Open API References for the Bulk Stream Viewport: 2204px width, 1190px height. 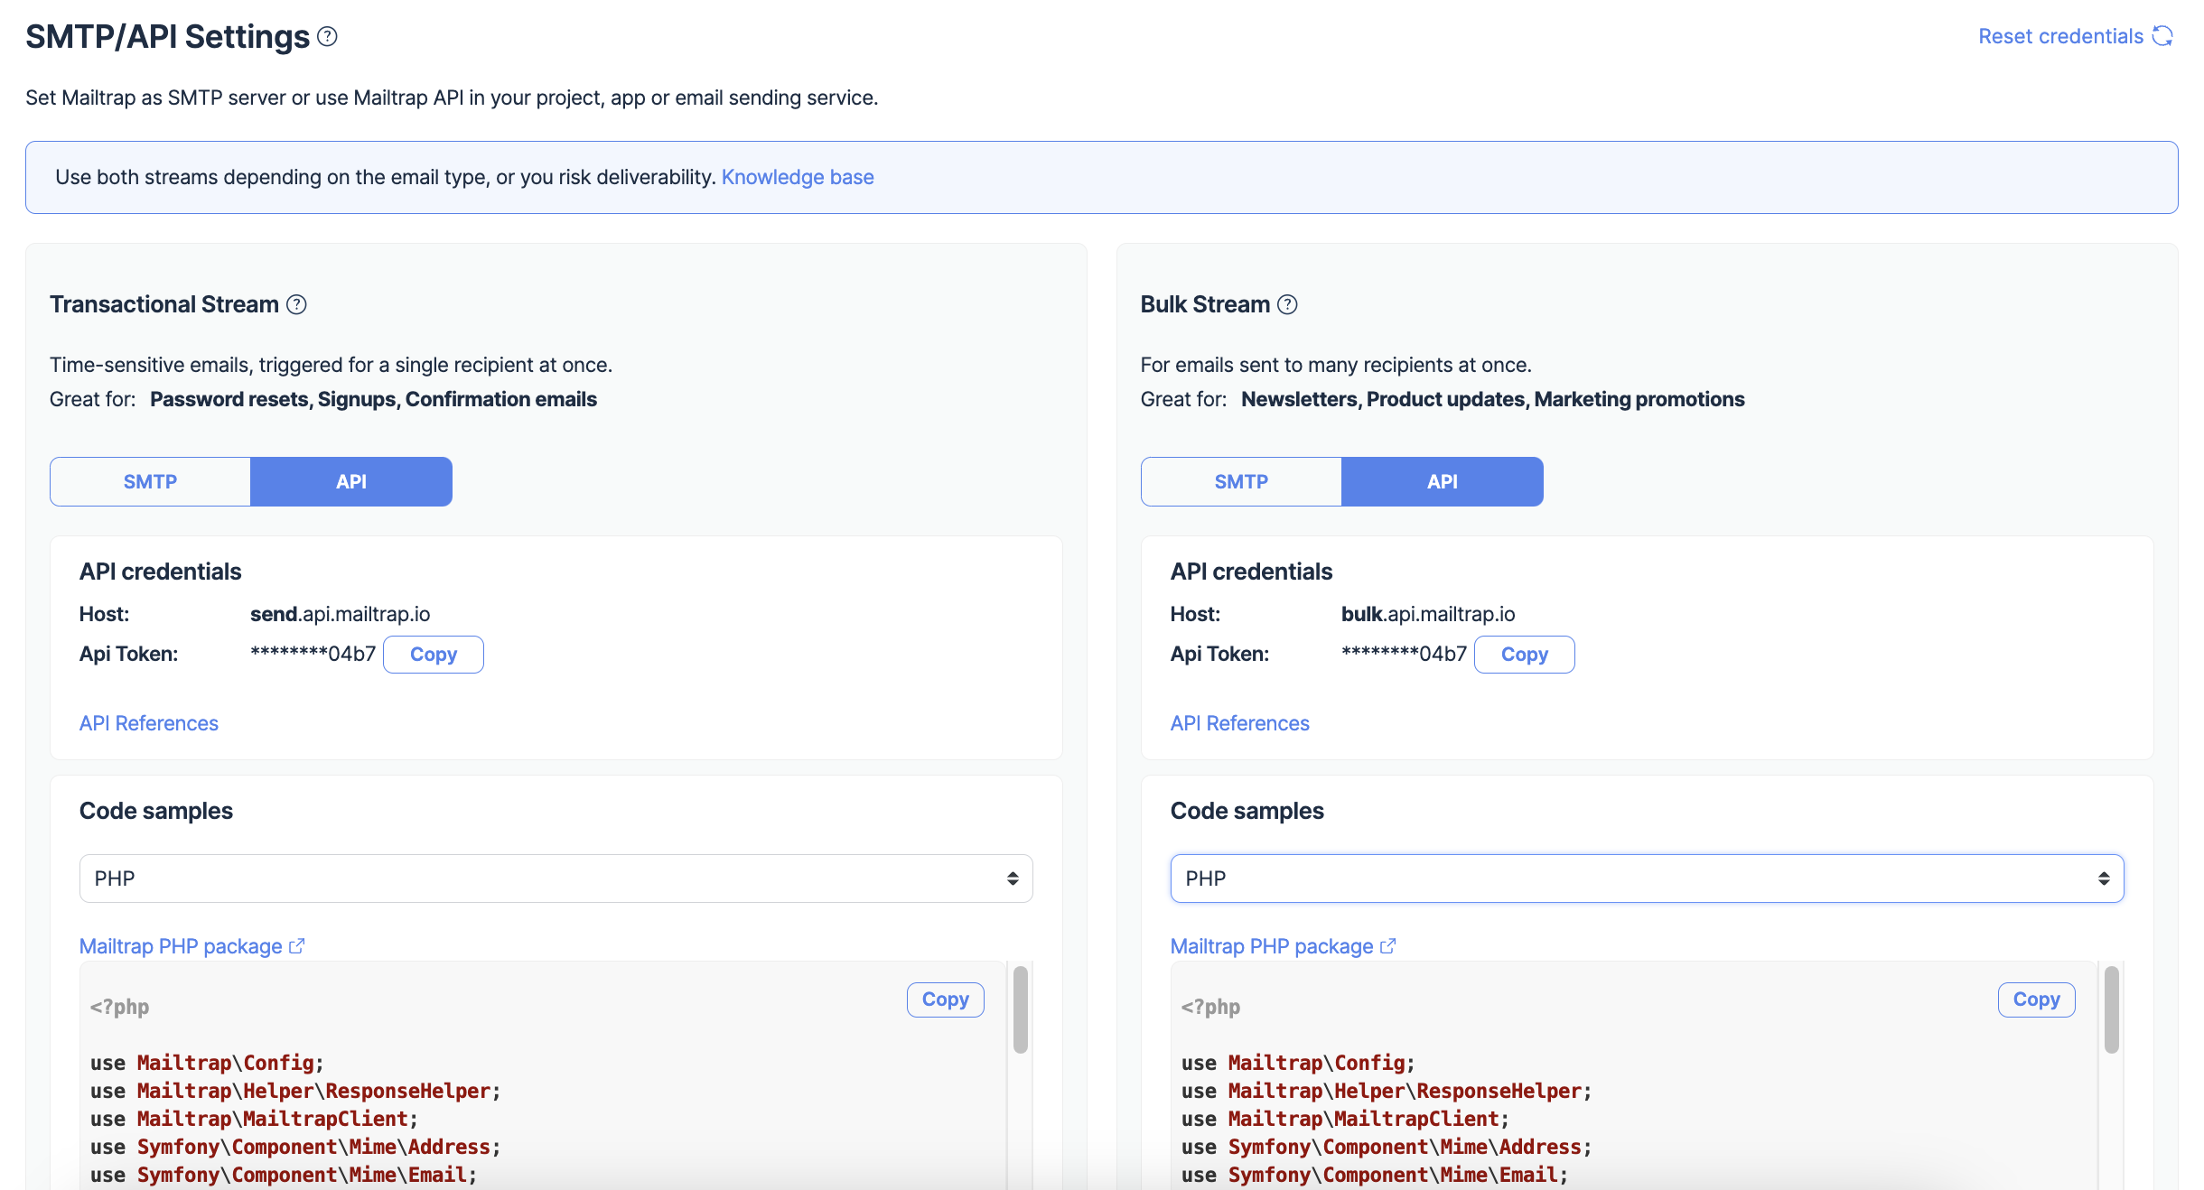[1239, 722]
